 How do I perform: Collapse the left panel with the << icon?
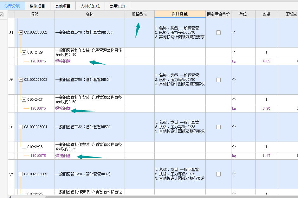[2, 15]
